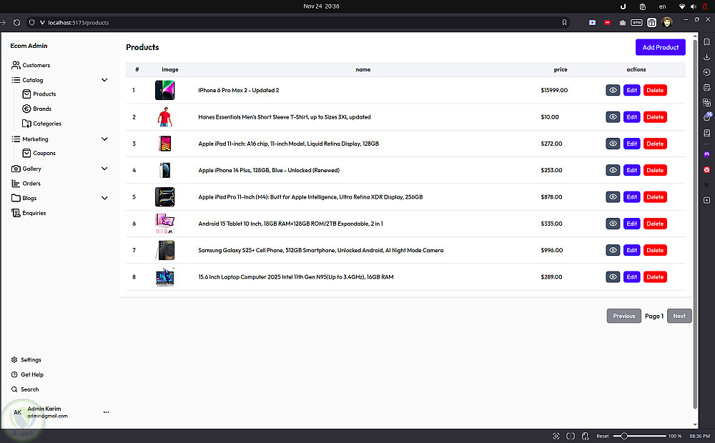Click the Add Product button
The width and height of the screenshot is (715, 443).
[x=660, y=47]
